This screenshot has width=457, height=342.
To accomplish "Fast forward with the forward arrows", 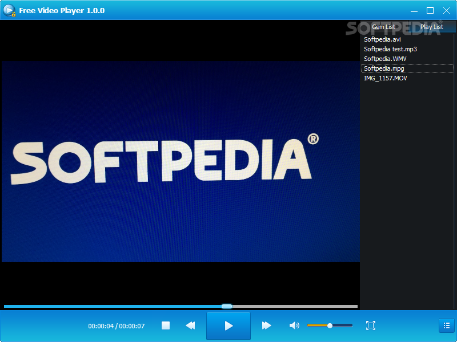I will pos(266,325).
